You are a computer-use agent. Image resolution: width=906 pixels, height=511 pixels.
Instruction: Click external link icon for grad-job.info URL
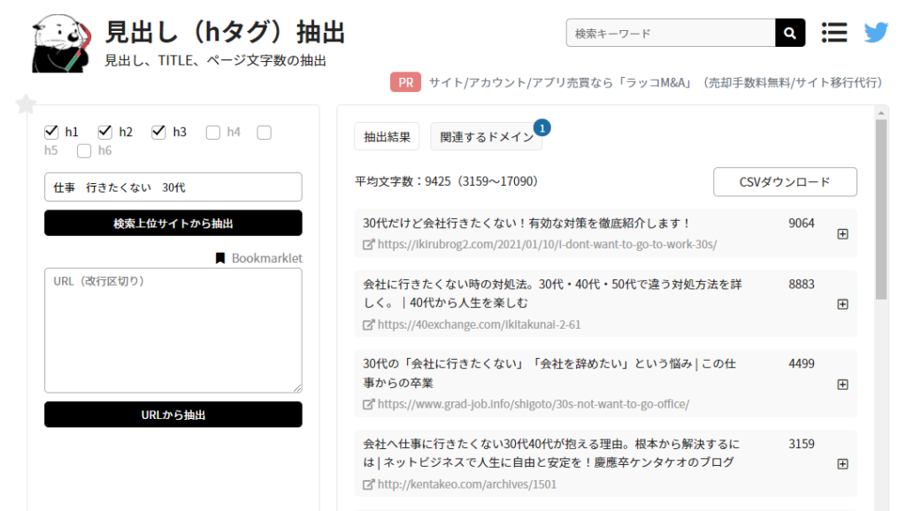(x=368, y=405)
